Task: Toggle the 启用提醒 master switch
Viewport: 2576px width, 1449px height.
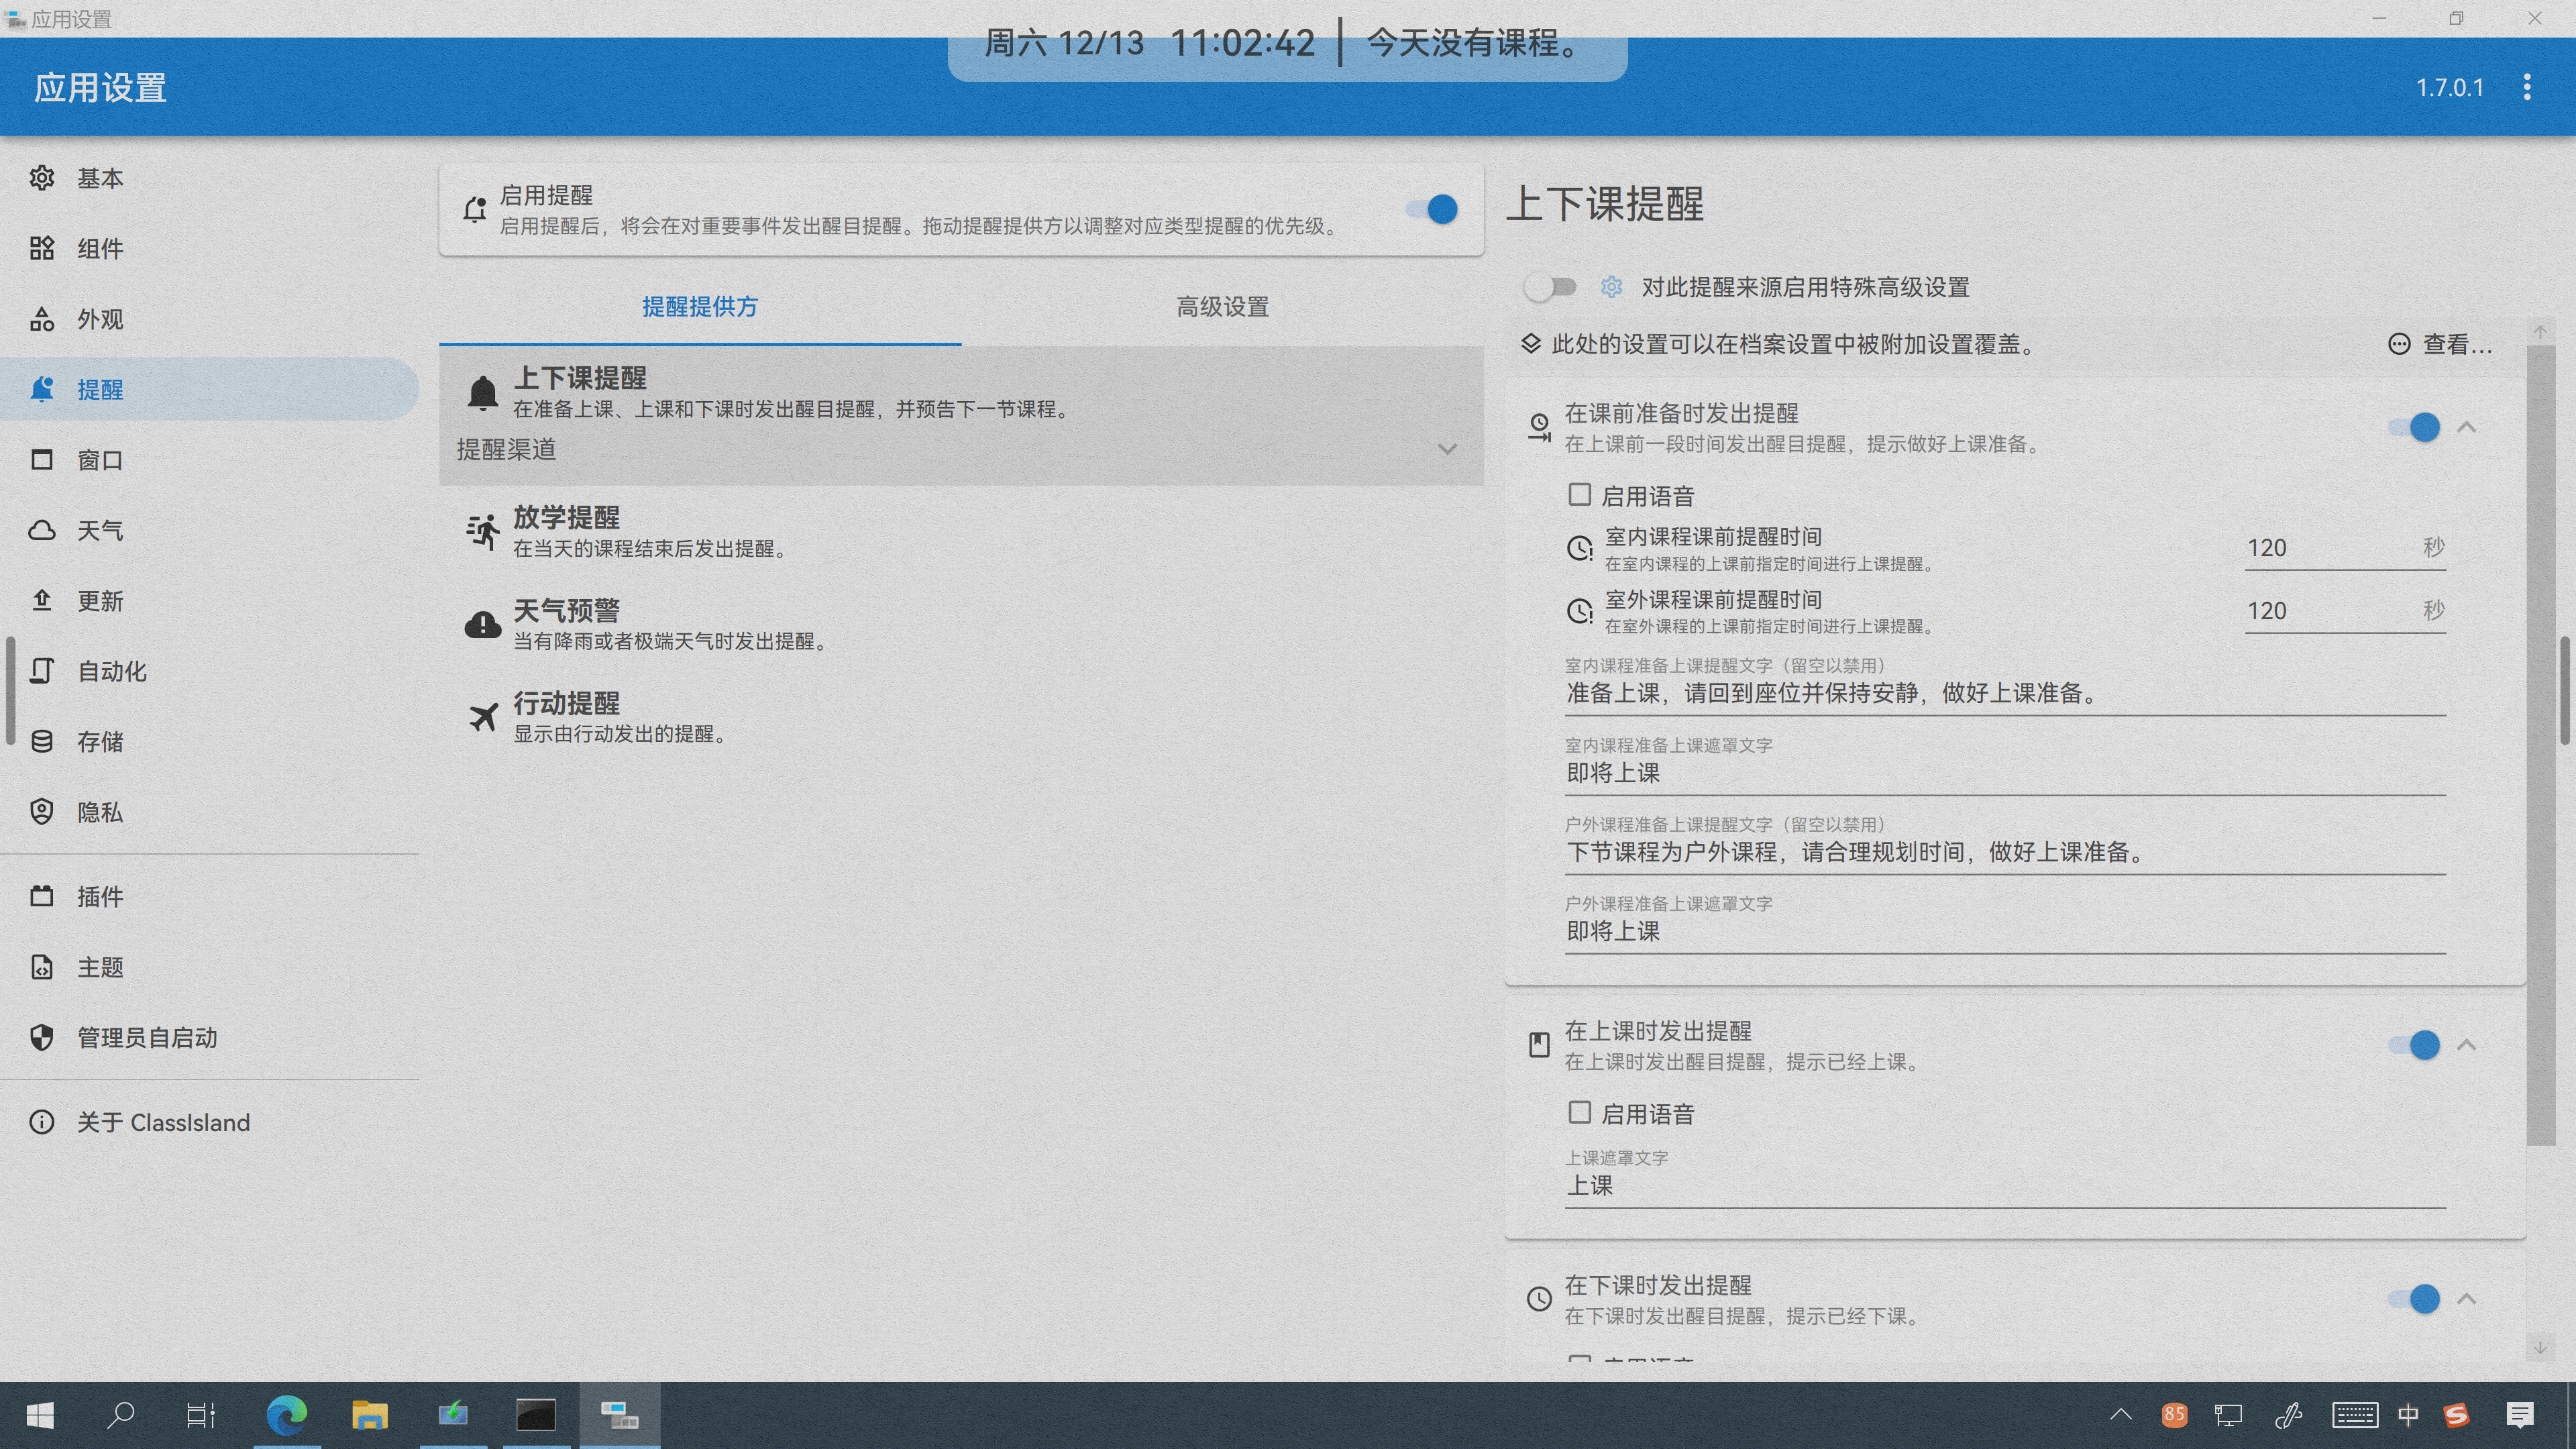Action: (x=1432, y=209)
